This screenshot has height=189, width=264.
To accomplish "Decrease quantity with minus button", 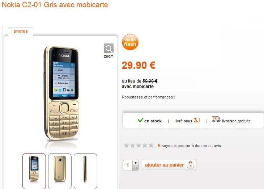I will coord(136,168).
